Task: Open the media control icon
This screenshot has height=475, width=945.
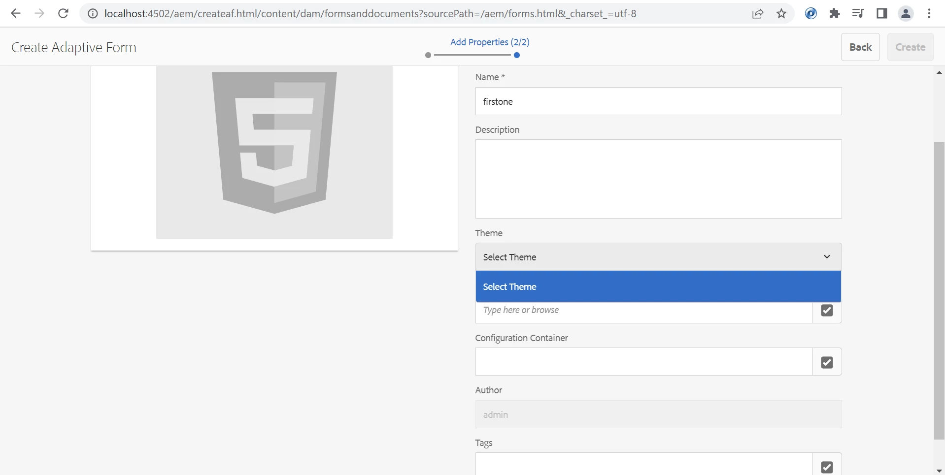Action: click(x=858, y=14)
